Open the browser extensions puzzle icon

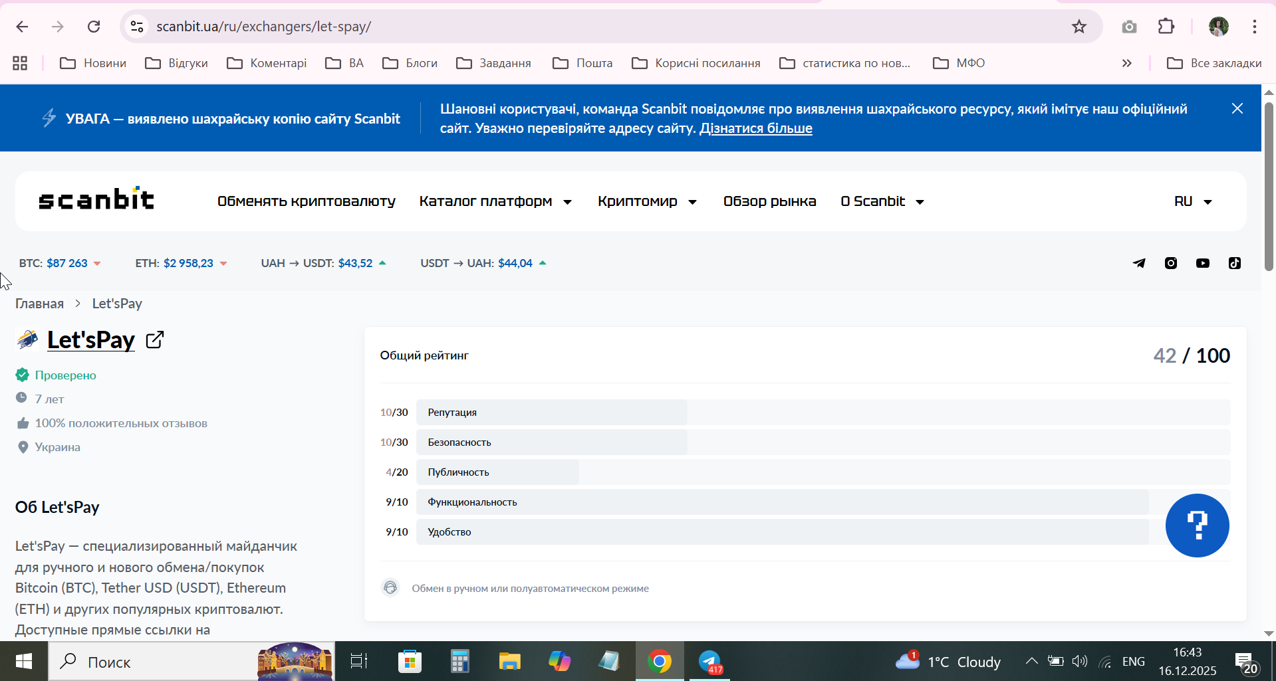[1166, 27]
